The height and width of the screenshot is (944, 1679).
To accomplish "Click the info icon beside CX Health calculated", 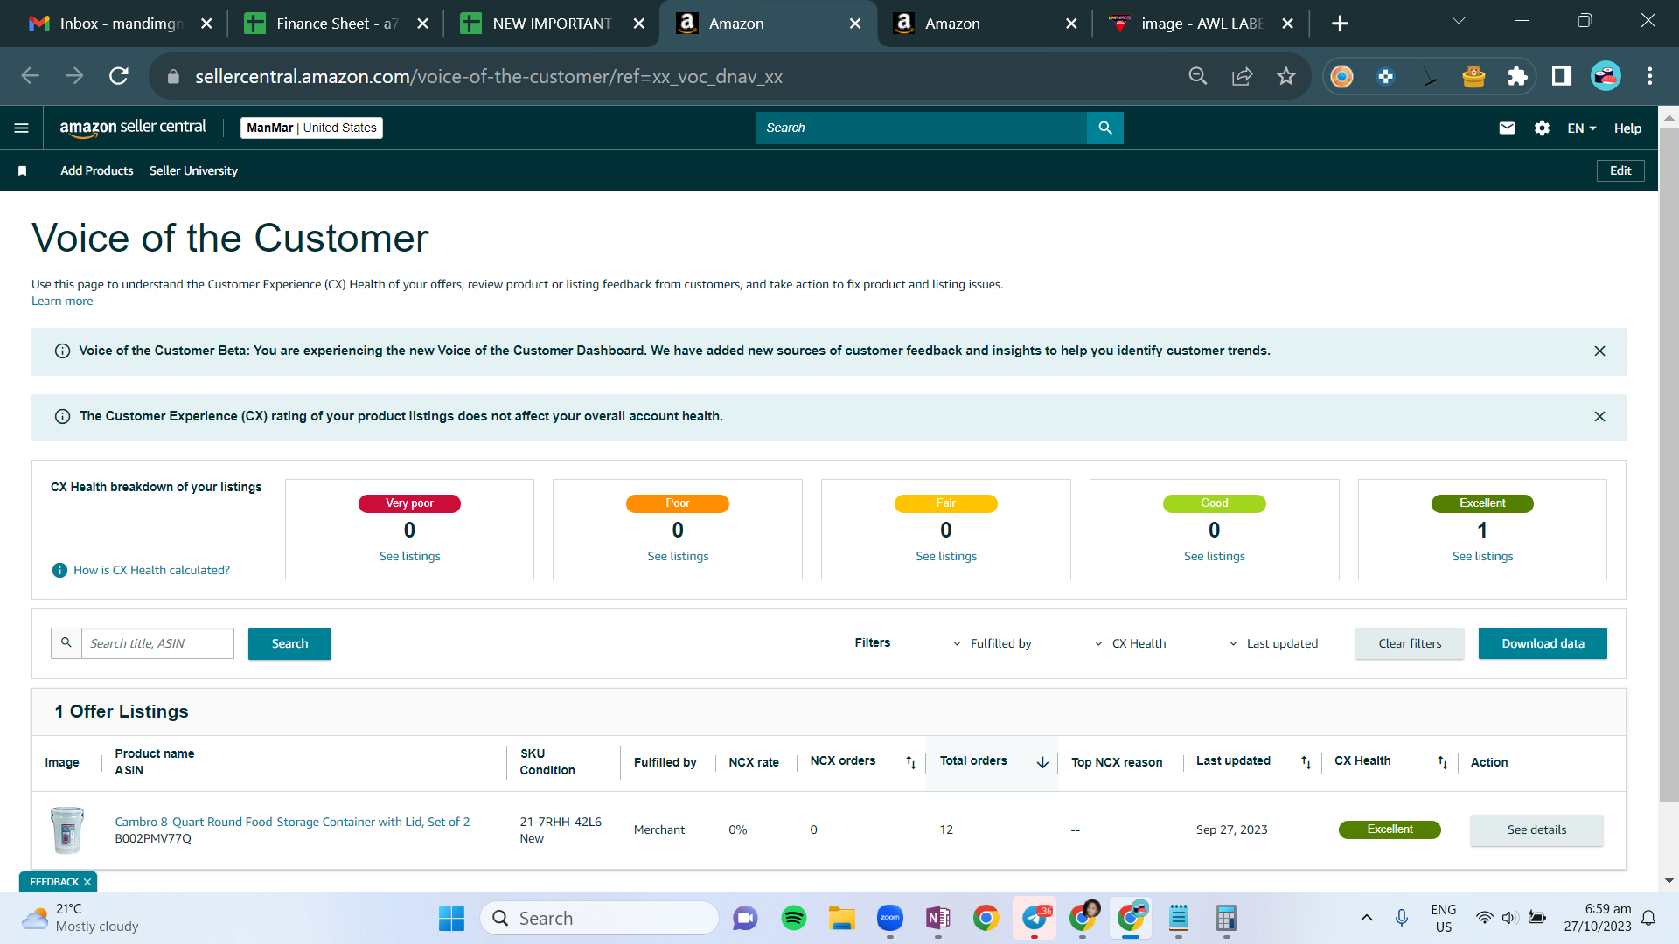I will pyautogui.click(x=59, y=571).
